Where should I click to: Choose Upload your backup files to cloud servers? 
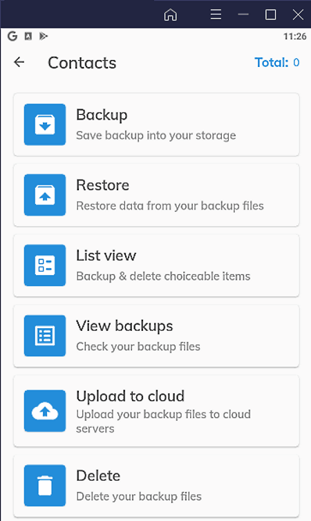(163, 421)
